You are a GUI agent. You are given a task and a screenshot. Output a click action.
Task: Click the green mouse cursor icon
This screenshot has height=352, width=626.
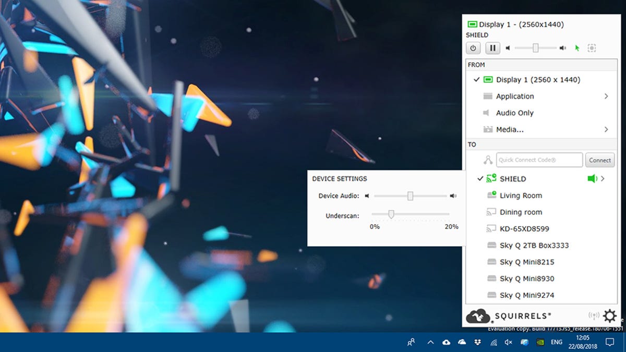577,48
